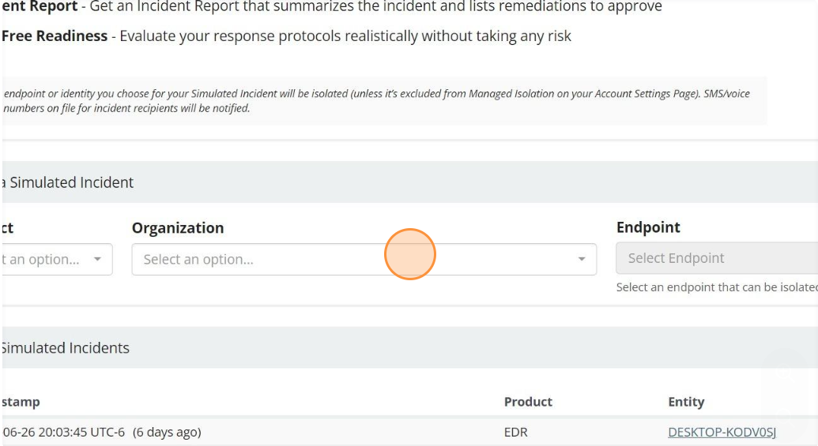This screenshot has width=818, height=446.
Task: Click the Organization dropdown caret arrow
Action: [582, 260]
